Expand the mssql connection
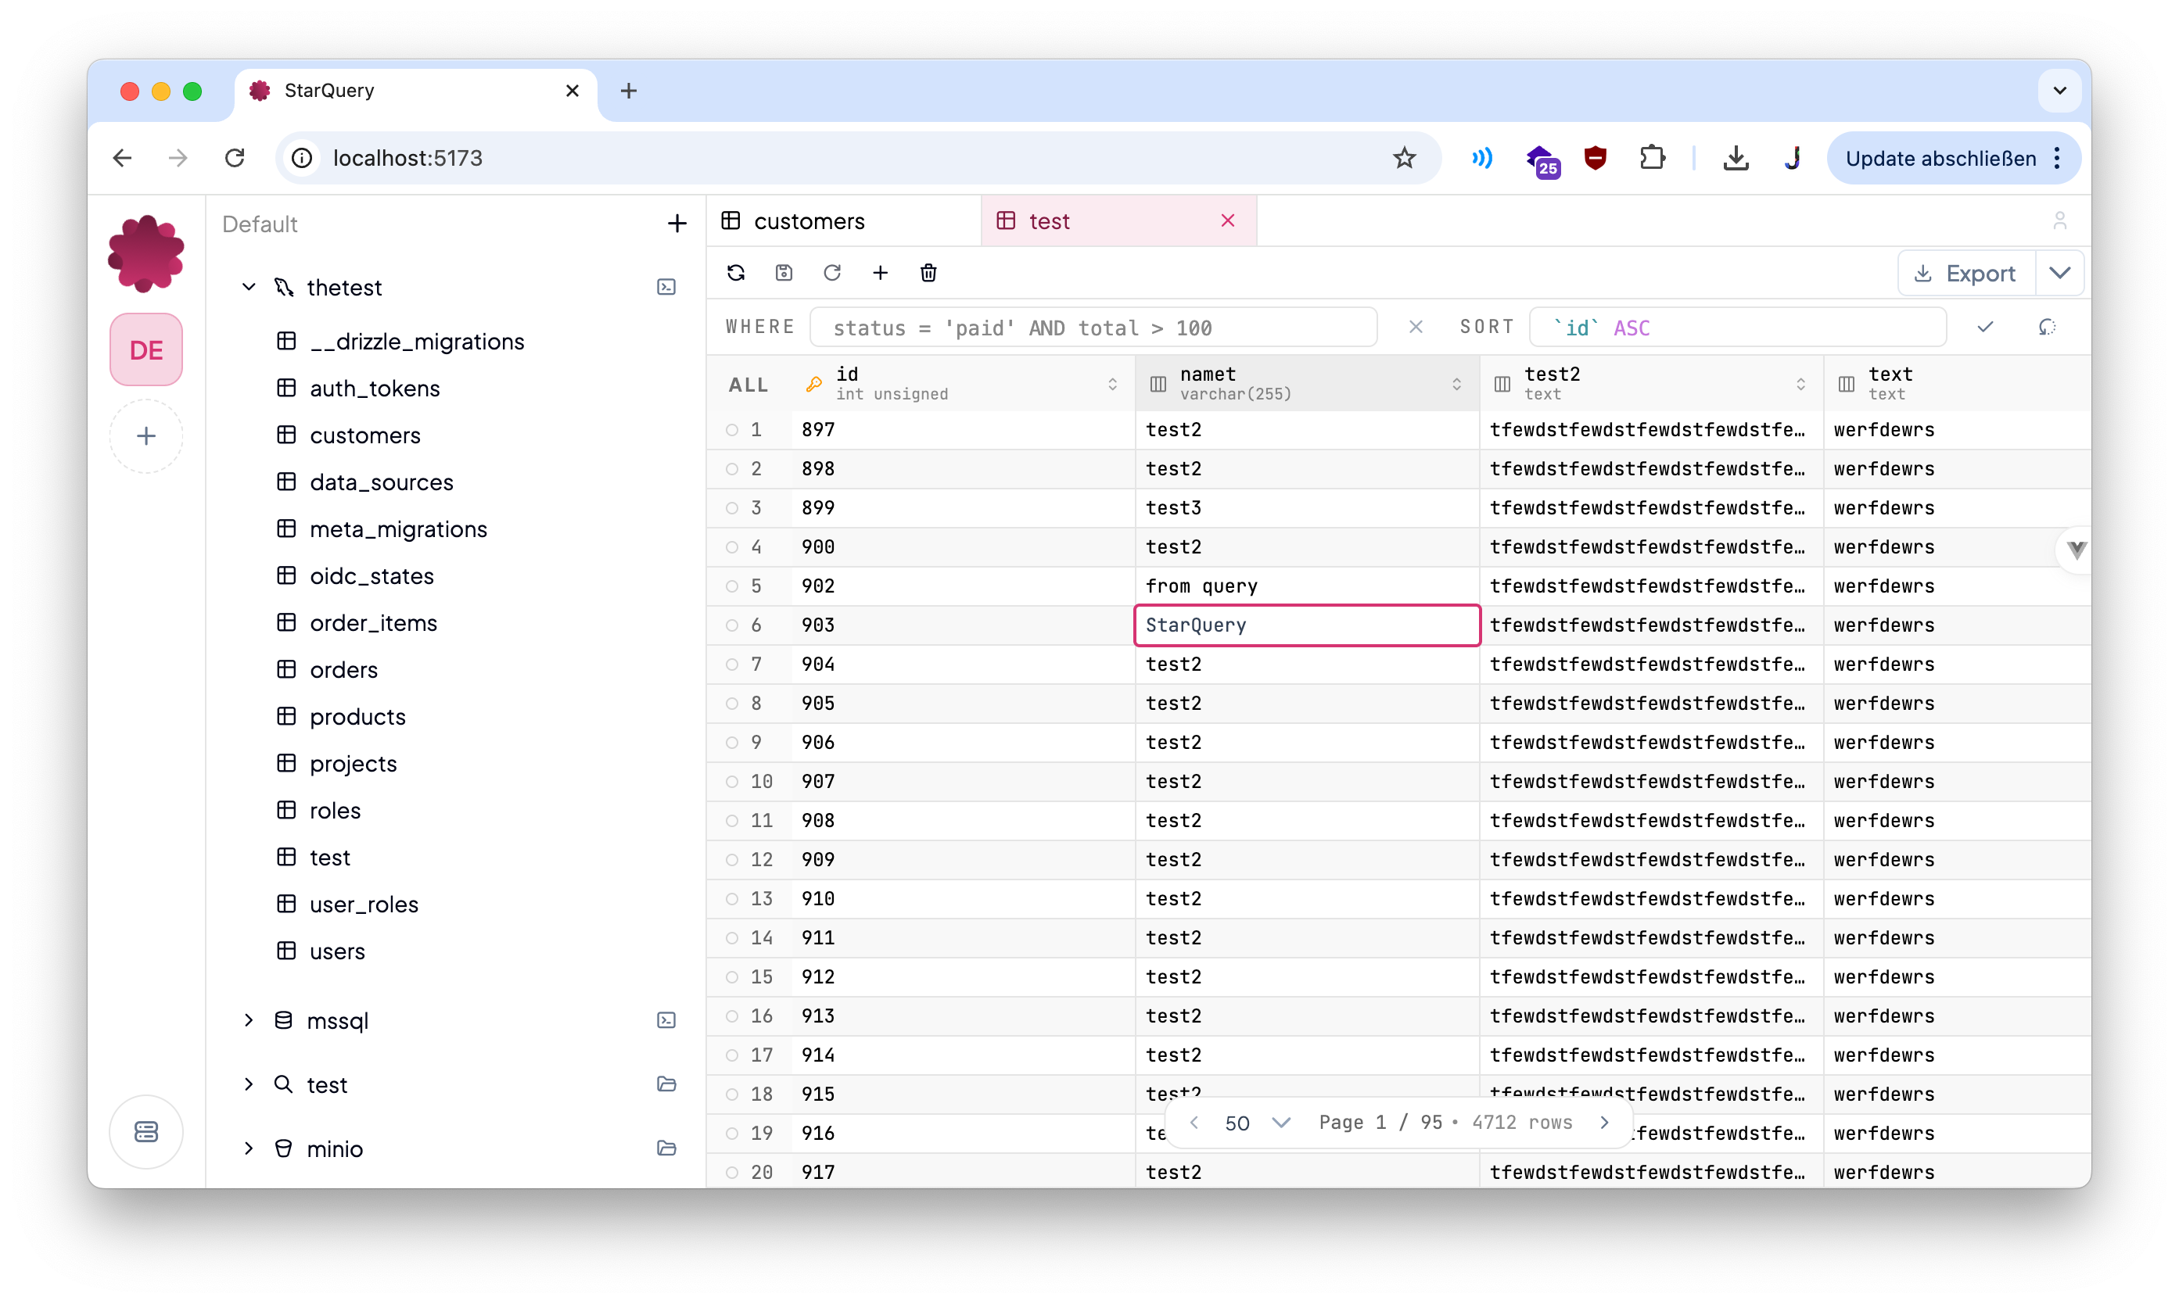Image resolution: width=2179 pixels, height=1304 pixels. pos(249,1020)
